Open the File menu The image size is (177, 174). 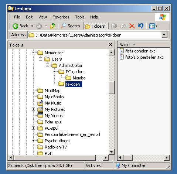click(17, 17)
